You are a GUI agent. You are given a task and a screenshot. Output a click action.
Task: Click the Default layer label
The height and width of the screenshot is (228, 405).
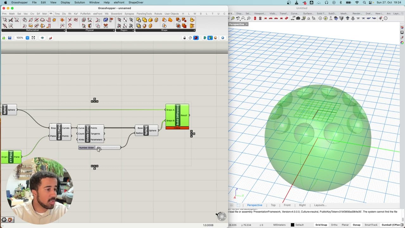[x=300, y=225]
